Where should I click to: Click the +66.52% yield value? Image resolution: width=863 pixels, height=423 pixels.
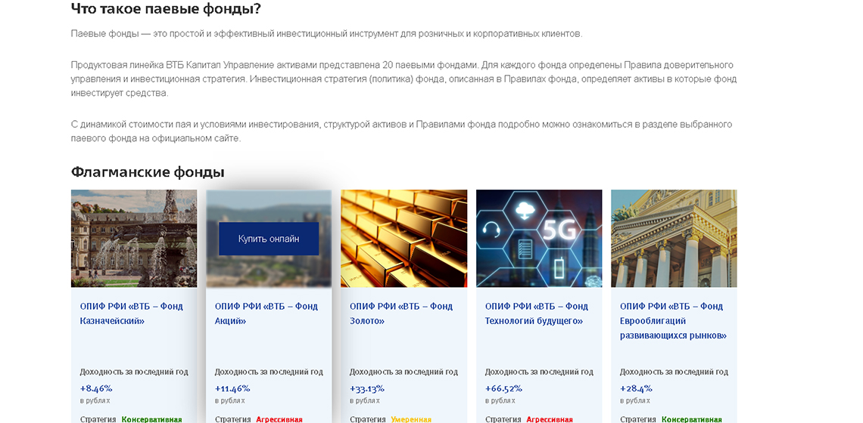pos(503,388)
